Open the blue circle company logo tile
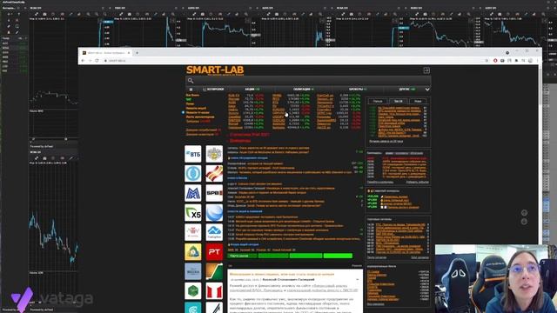The image size is (557, 313). pos(193,174)
